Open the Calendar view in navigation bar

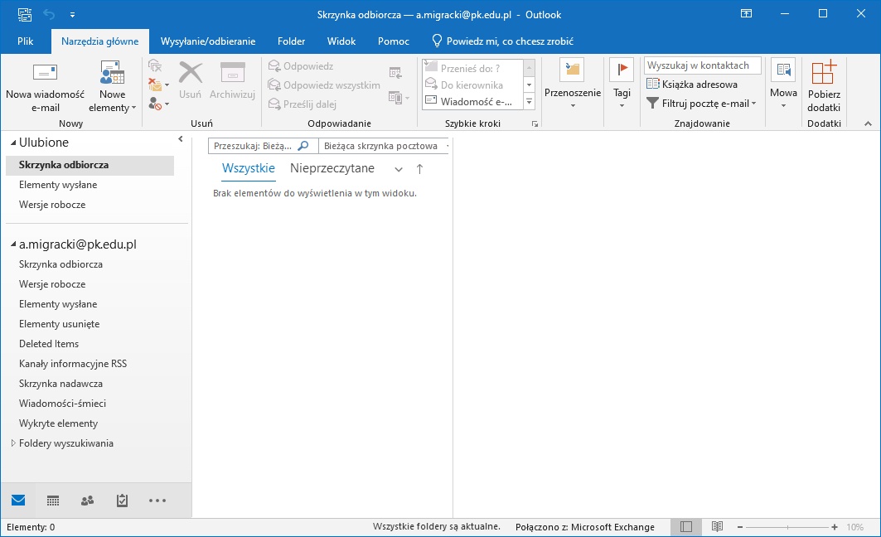click(x=53, y=501)
